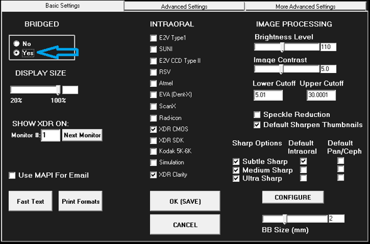Click the Display Size value box

70,90
